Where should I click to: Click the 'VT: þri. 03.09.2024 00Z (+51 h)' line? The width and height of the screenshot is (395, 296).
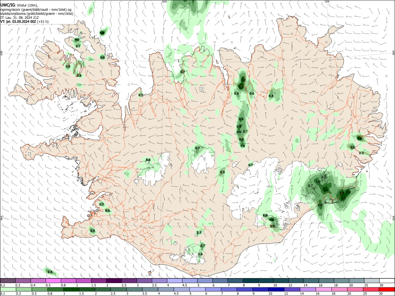(x=24, y=22)
